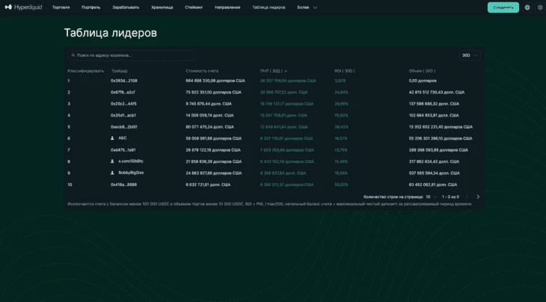This screenshot has height=302, width=546.
Task: Open the "Торговля" nav item
Action: tap(61, 7)
